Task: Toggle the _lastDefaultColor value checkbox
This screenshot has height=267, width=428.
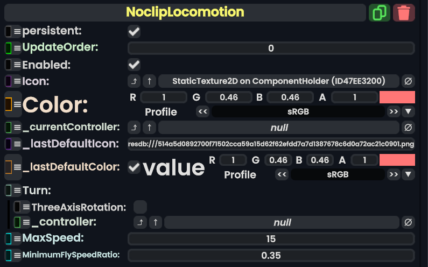Action: click(x=134, y=167)
